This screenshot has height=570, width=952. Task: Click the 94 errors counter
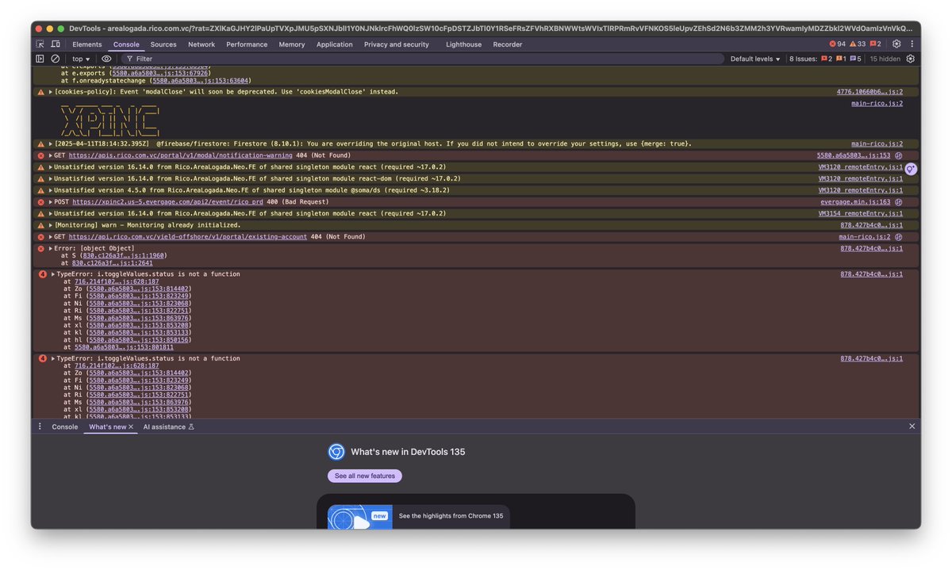point(837,44)
